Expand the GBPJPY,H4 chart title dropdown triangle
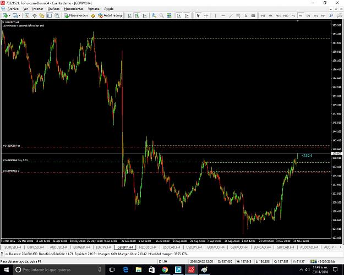 click(x=3, y=22)
